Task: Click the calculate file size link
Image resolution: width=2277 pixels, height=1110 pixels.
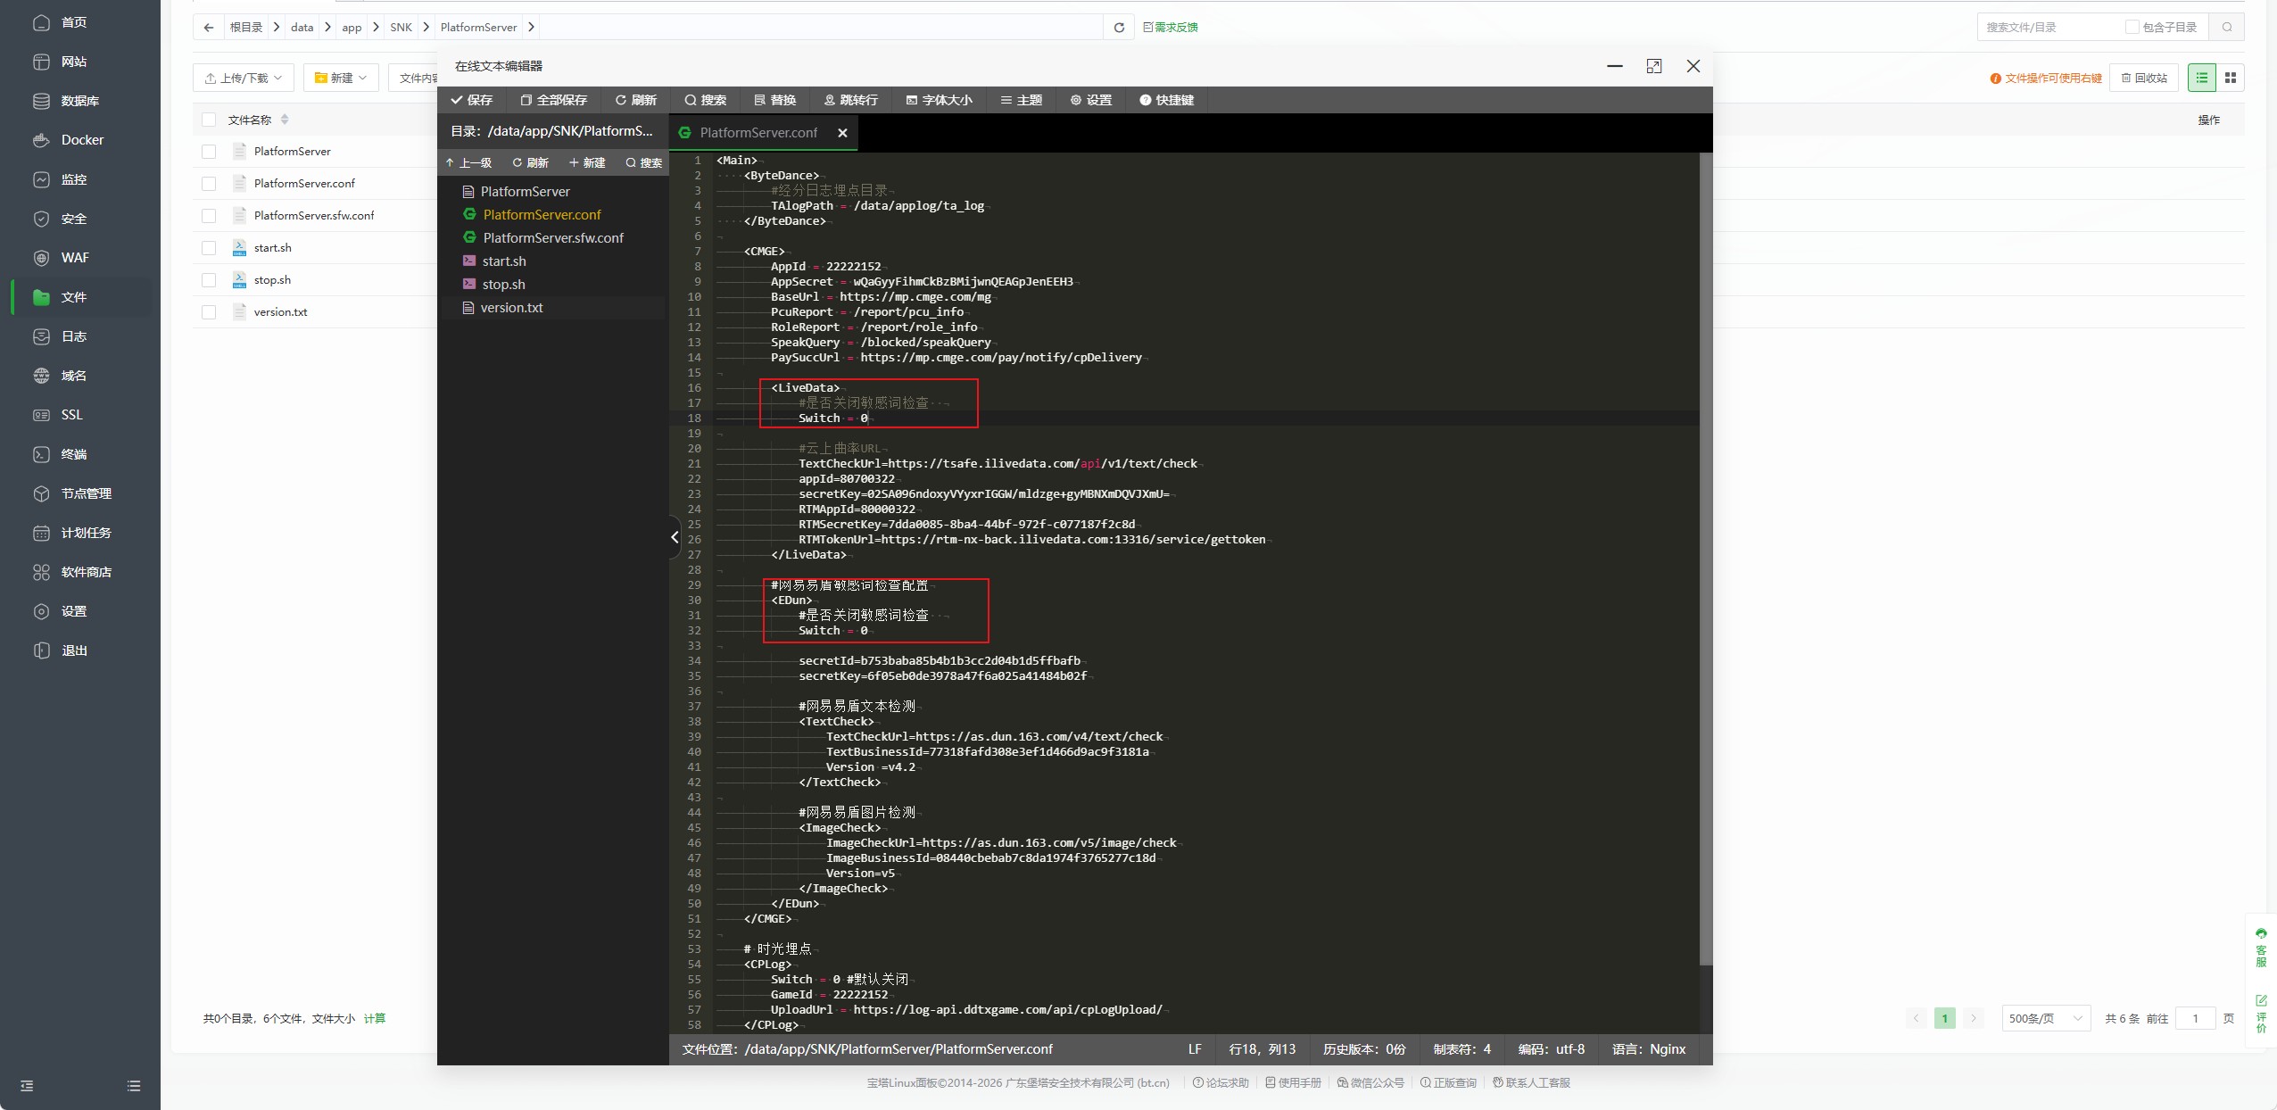Action: 375,1018
